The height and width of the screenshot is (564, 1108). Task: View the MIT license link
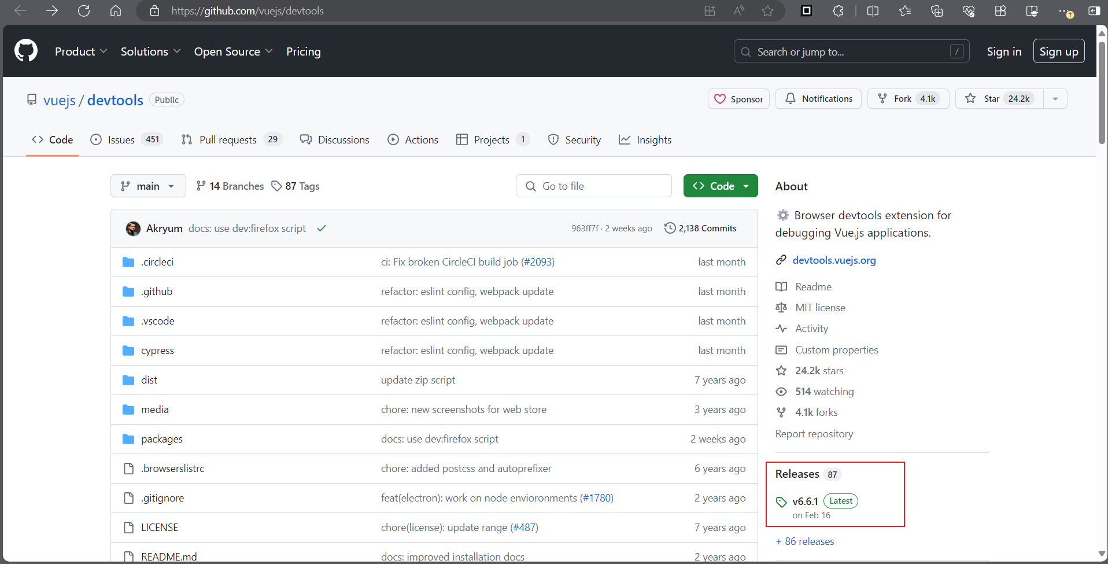coord(820,308)
